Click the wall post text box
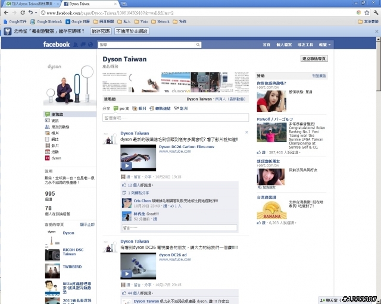381x304 pixels. [x=176, y=118]
